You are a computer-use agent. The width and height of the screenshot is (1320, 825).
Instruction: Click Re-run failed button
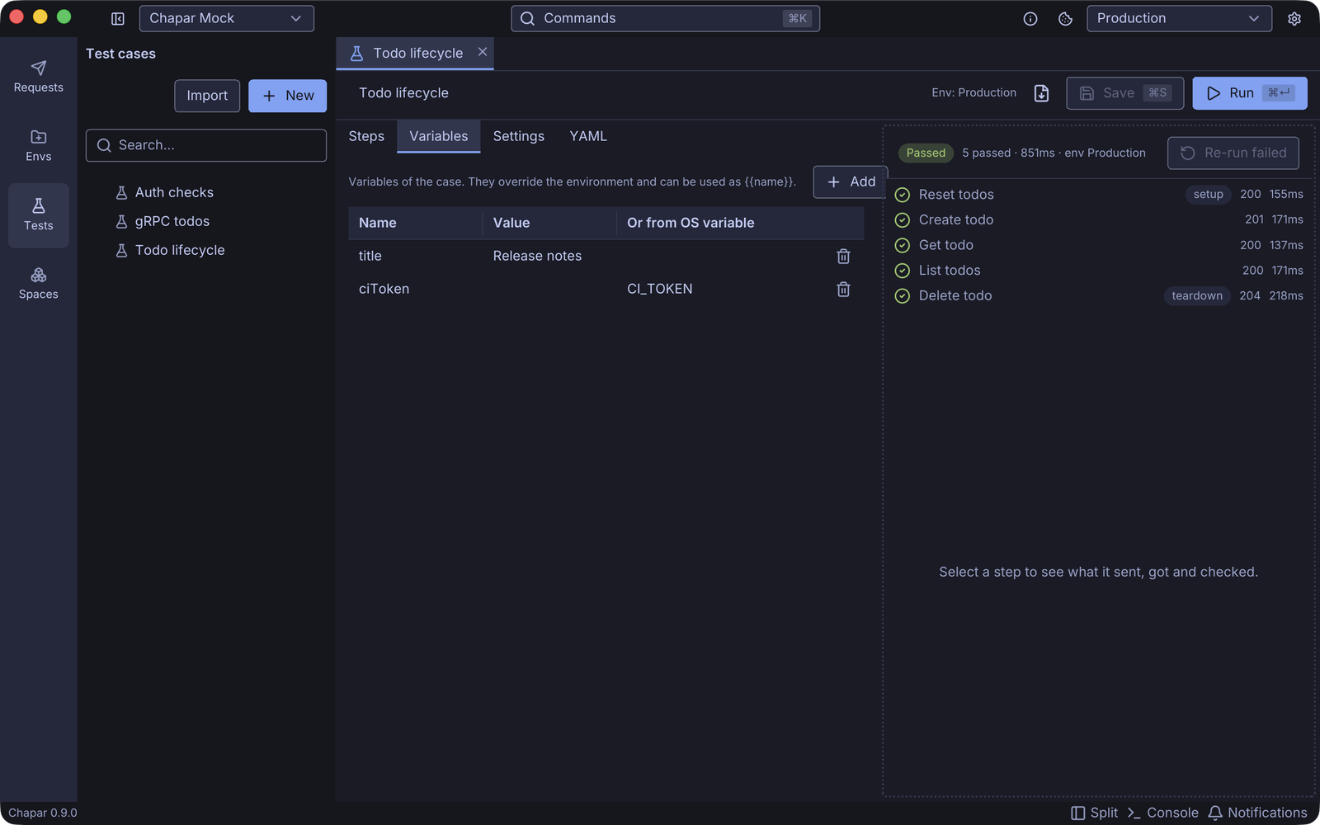click(x=1233, y=153)
